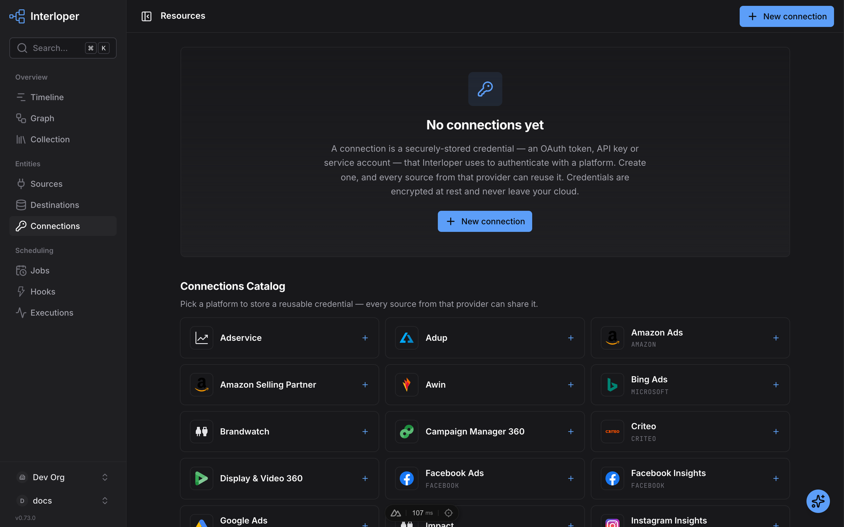Image resolution: width=844 pixels, height=527 pixels.
Task: Click the No connections yet heading
Action: (x=485, y=125)
